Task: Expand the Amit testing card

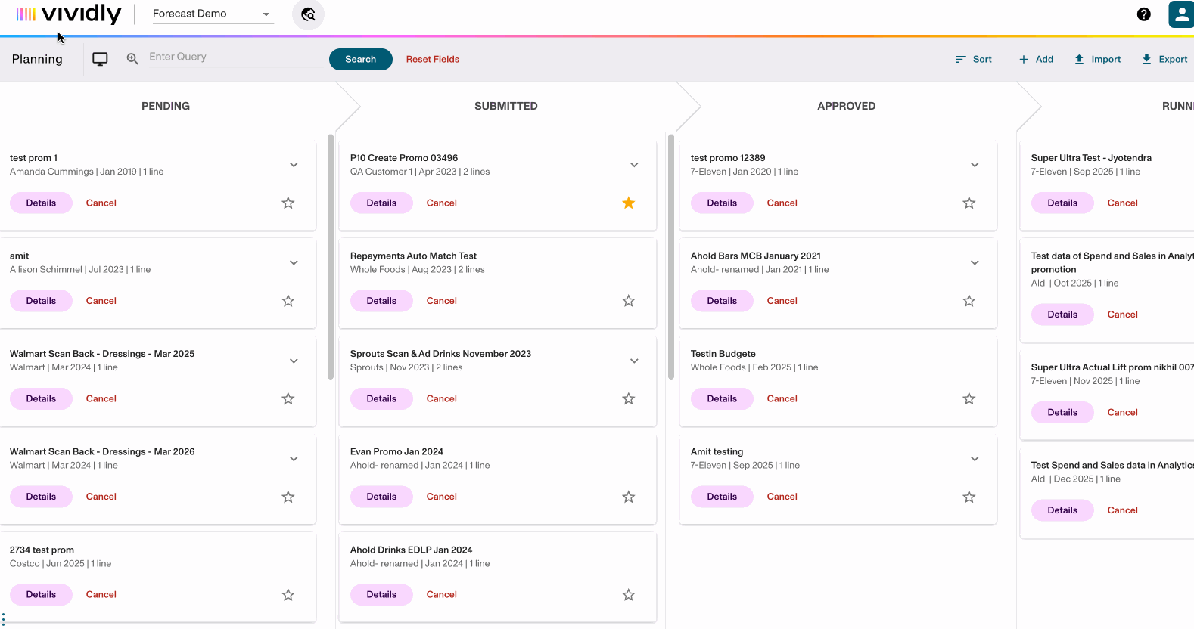Action: [x=975, y=459]
